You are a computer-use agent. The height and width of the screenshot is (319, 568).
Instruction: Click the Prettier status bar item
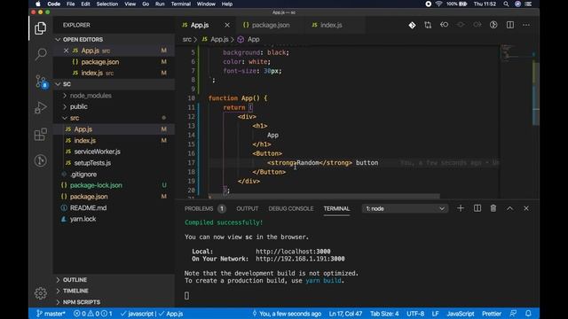click(492, 314)
